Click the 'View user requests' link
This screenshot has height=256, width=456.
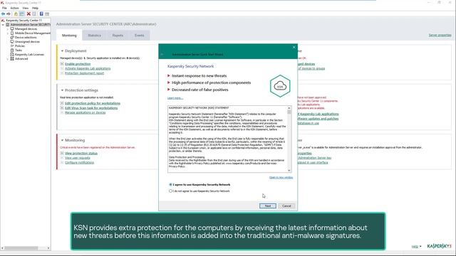(x=78, y=158)
